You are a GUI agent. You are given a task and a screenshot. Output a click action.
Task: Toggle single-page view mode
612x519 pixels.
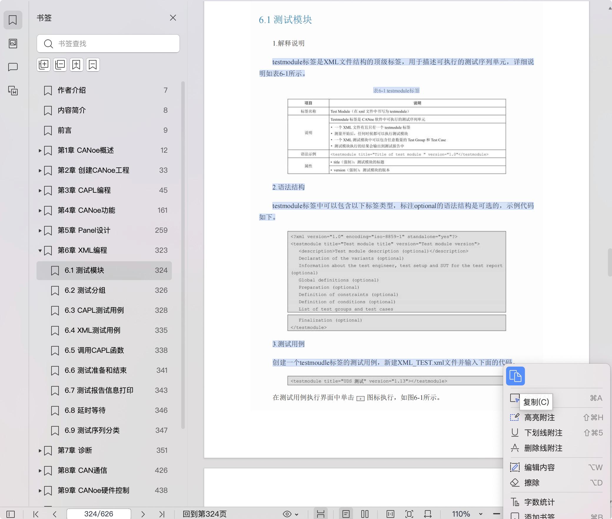pyautogui.click(x=346, y=514)
